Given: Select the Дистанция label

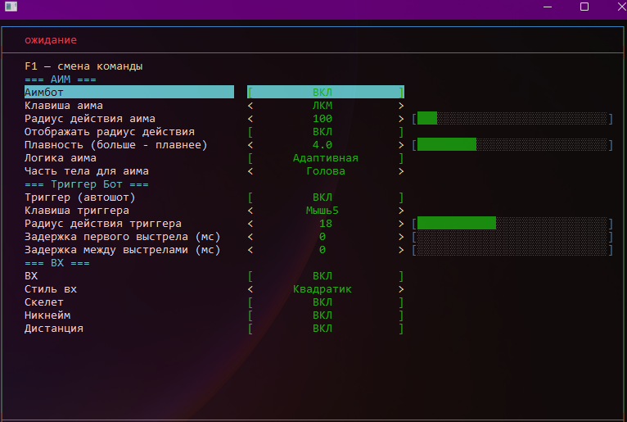Looking at the screenshot, I should pyautogui.click(x=53, y=329).
